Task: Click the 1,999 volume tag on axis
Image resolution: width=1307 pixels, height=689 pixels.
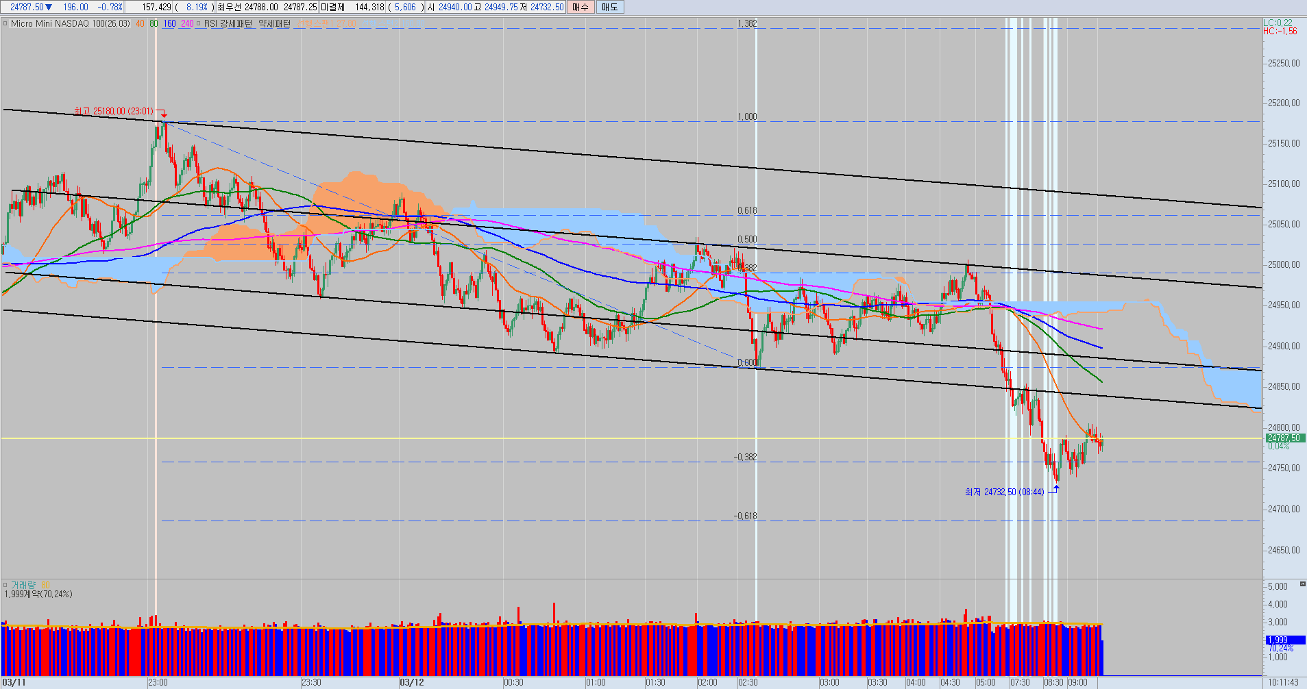Action: (x=1284, y=640)
